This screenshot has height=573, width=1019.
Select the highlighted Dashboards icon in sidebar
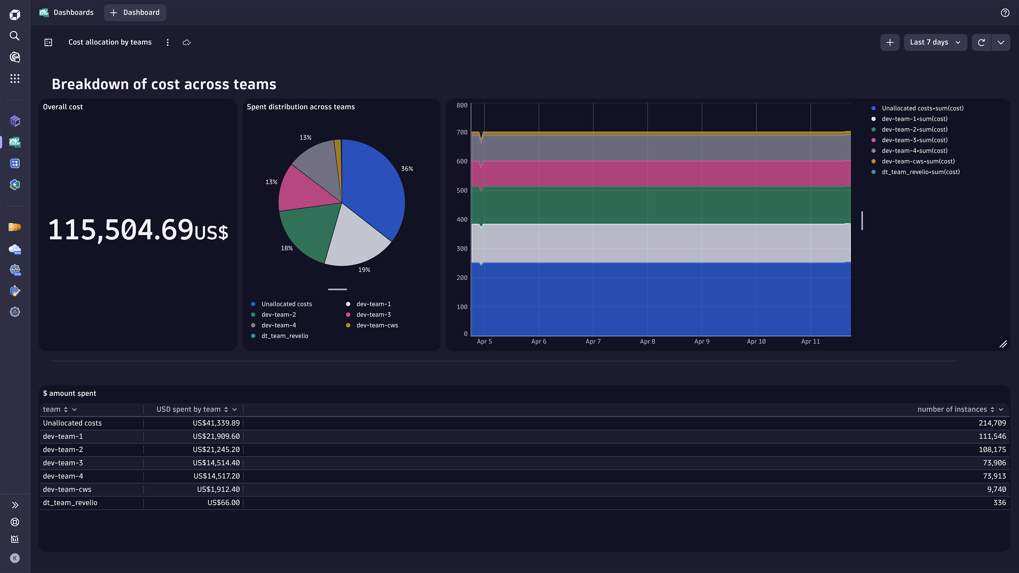click(15, 142)
